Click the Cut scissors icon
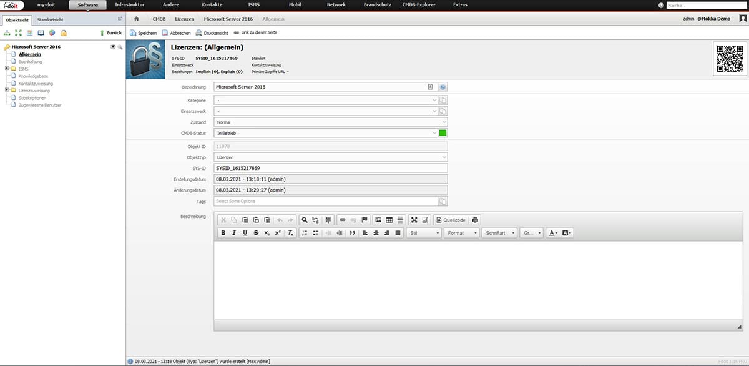749x366 pixels. 223,220
